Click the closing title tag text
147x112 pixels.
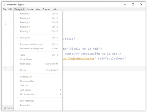point(69,39)
